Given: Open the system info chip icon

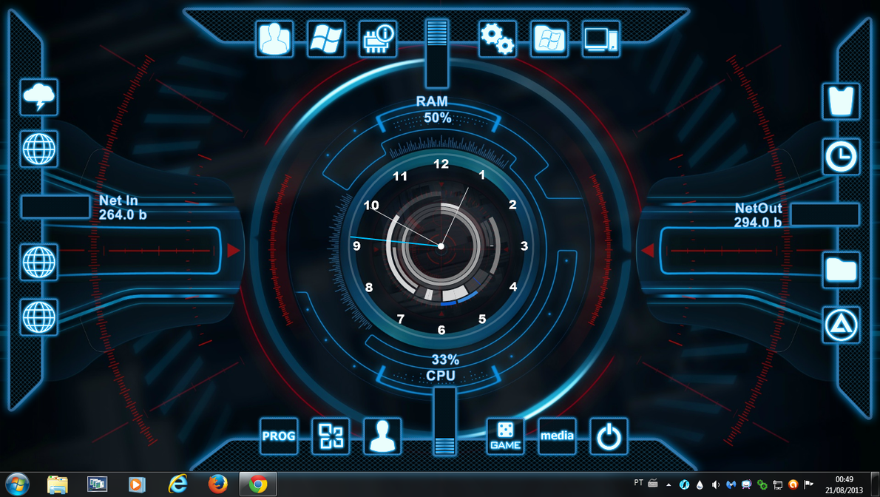Looking at the screenshot, I should click(x=378, y=38).
